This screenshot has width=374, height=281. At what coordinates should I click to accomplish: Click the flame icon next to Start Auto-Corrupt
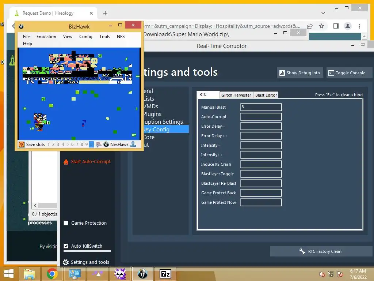66,162
